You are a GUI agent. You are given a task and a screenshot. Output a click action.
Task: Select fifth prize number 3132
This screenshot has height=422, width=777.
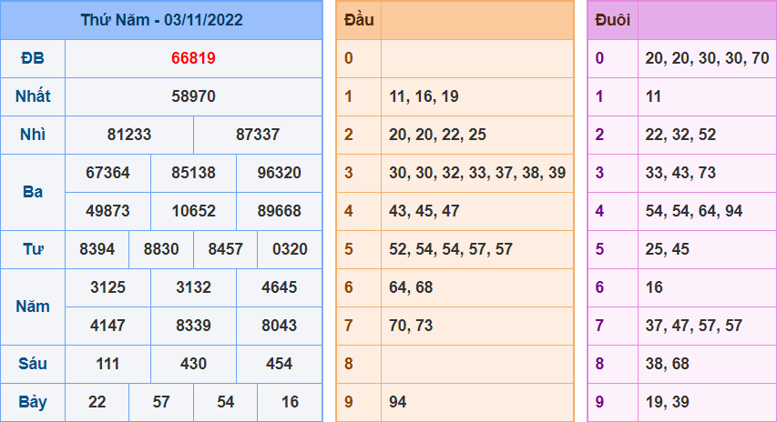(x=193, y=286)
